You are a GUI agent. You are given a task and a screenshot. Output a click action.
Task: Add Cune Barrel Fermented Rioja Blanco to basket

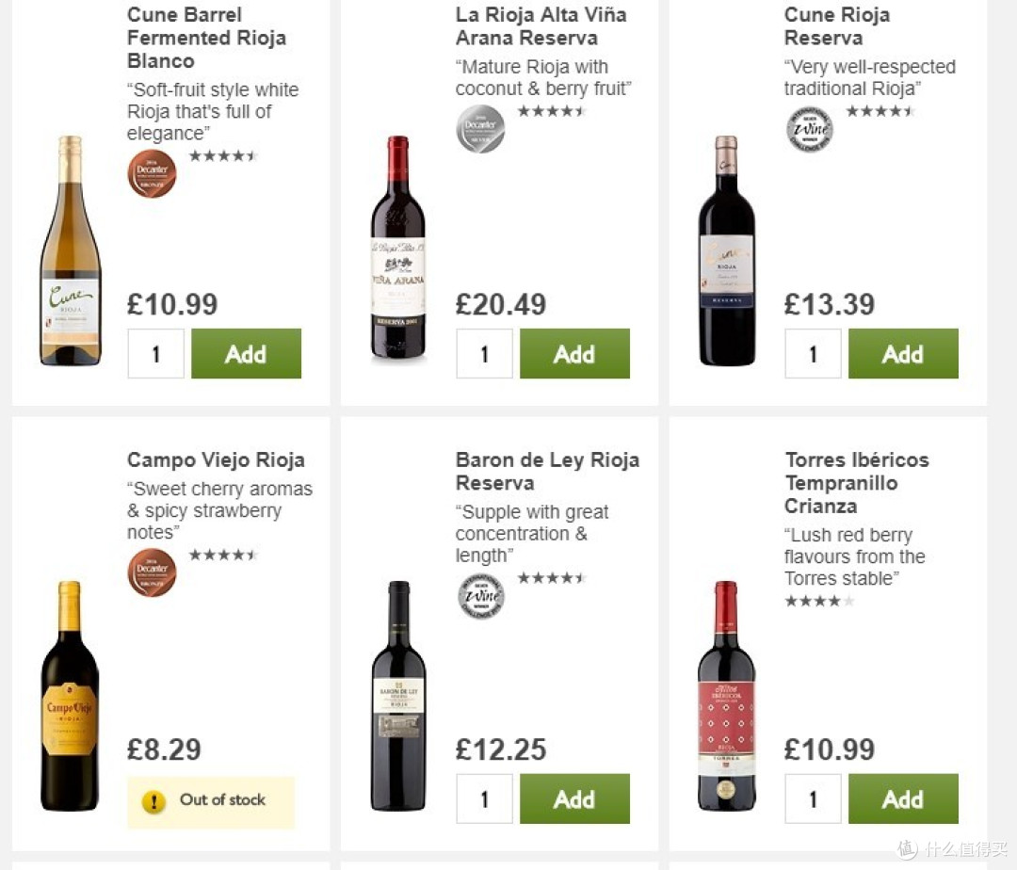tap(247, 353)
